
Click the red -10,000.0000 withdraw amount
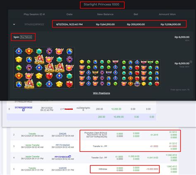[x=152, y=169]
